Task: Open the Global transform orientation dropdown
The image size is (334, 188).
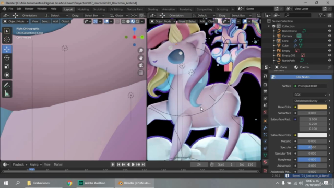Action: tap(119, 15)
